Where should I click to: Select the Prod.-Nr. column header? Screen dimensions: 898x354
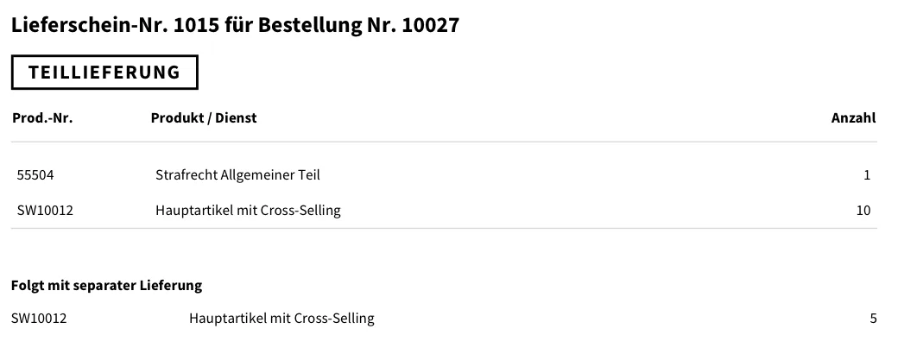pyautogui.click(x=43, y=118)
